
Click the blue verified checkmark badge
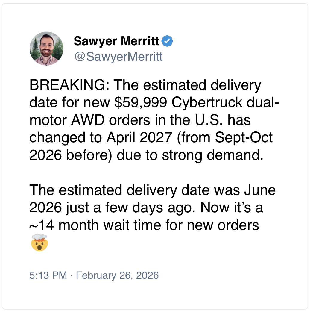167,41
